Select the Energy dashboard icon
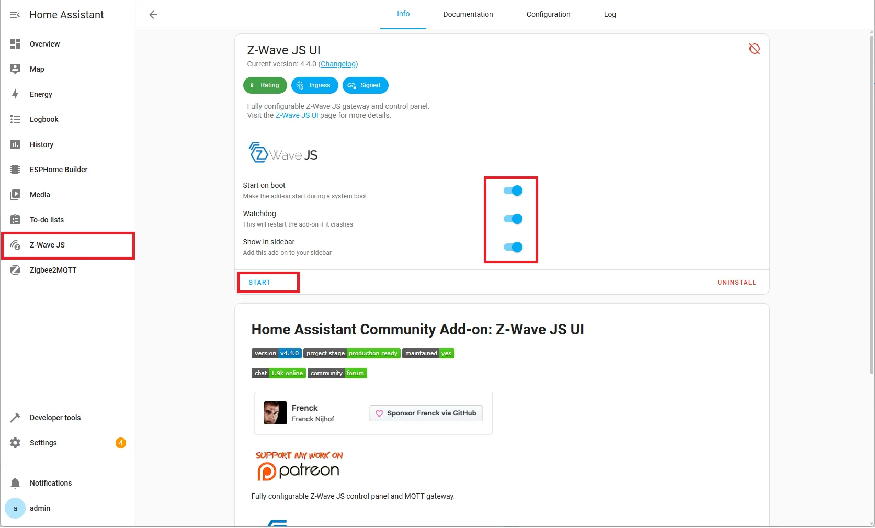The image size is (875, 528). tap(16, 94)
